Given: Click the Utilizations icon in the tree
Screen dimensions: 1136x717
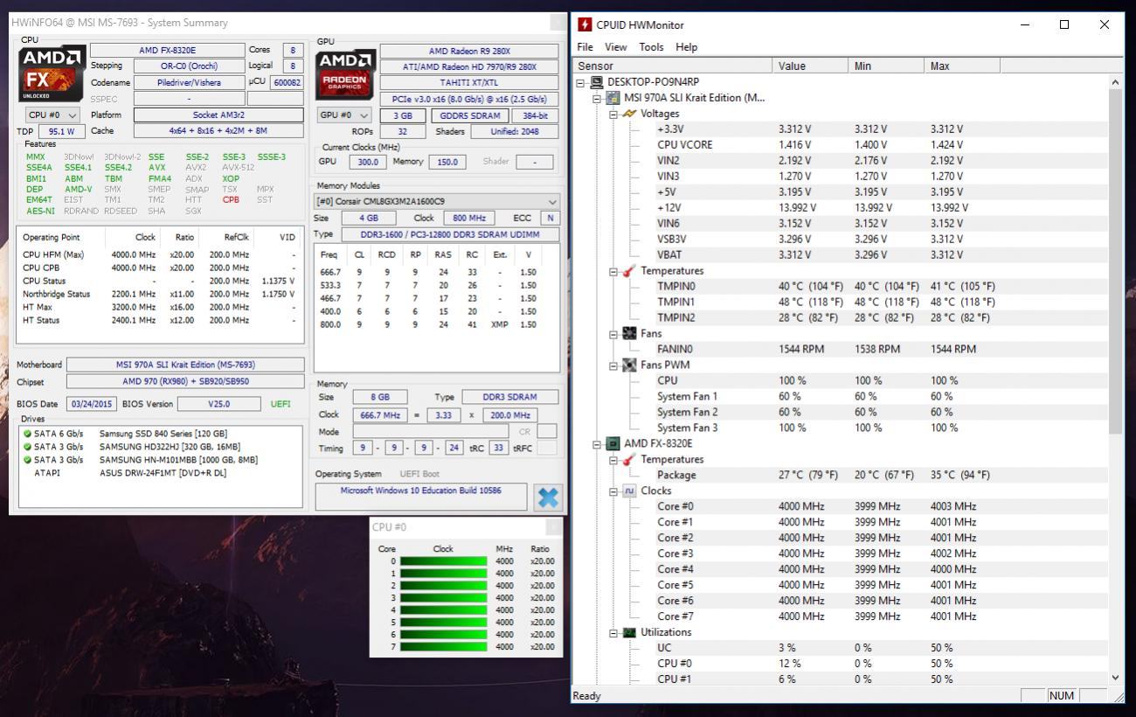Looking at the screenshot, I should [x=629, y=633].
